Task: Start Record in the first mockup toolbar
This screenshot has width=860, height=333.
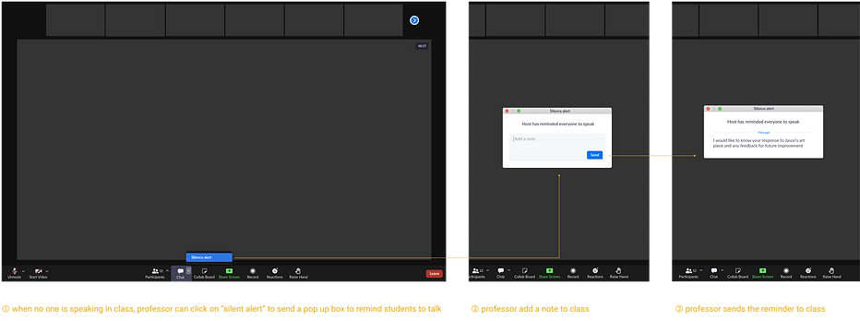Action: pyautogui.click(x=252, y=273)
